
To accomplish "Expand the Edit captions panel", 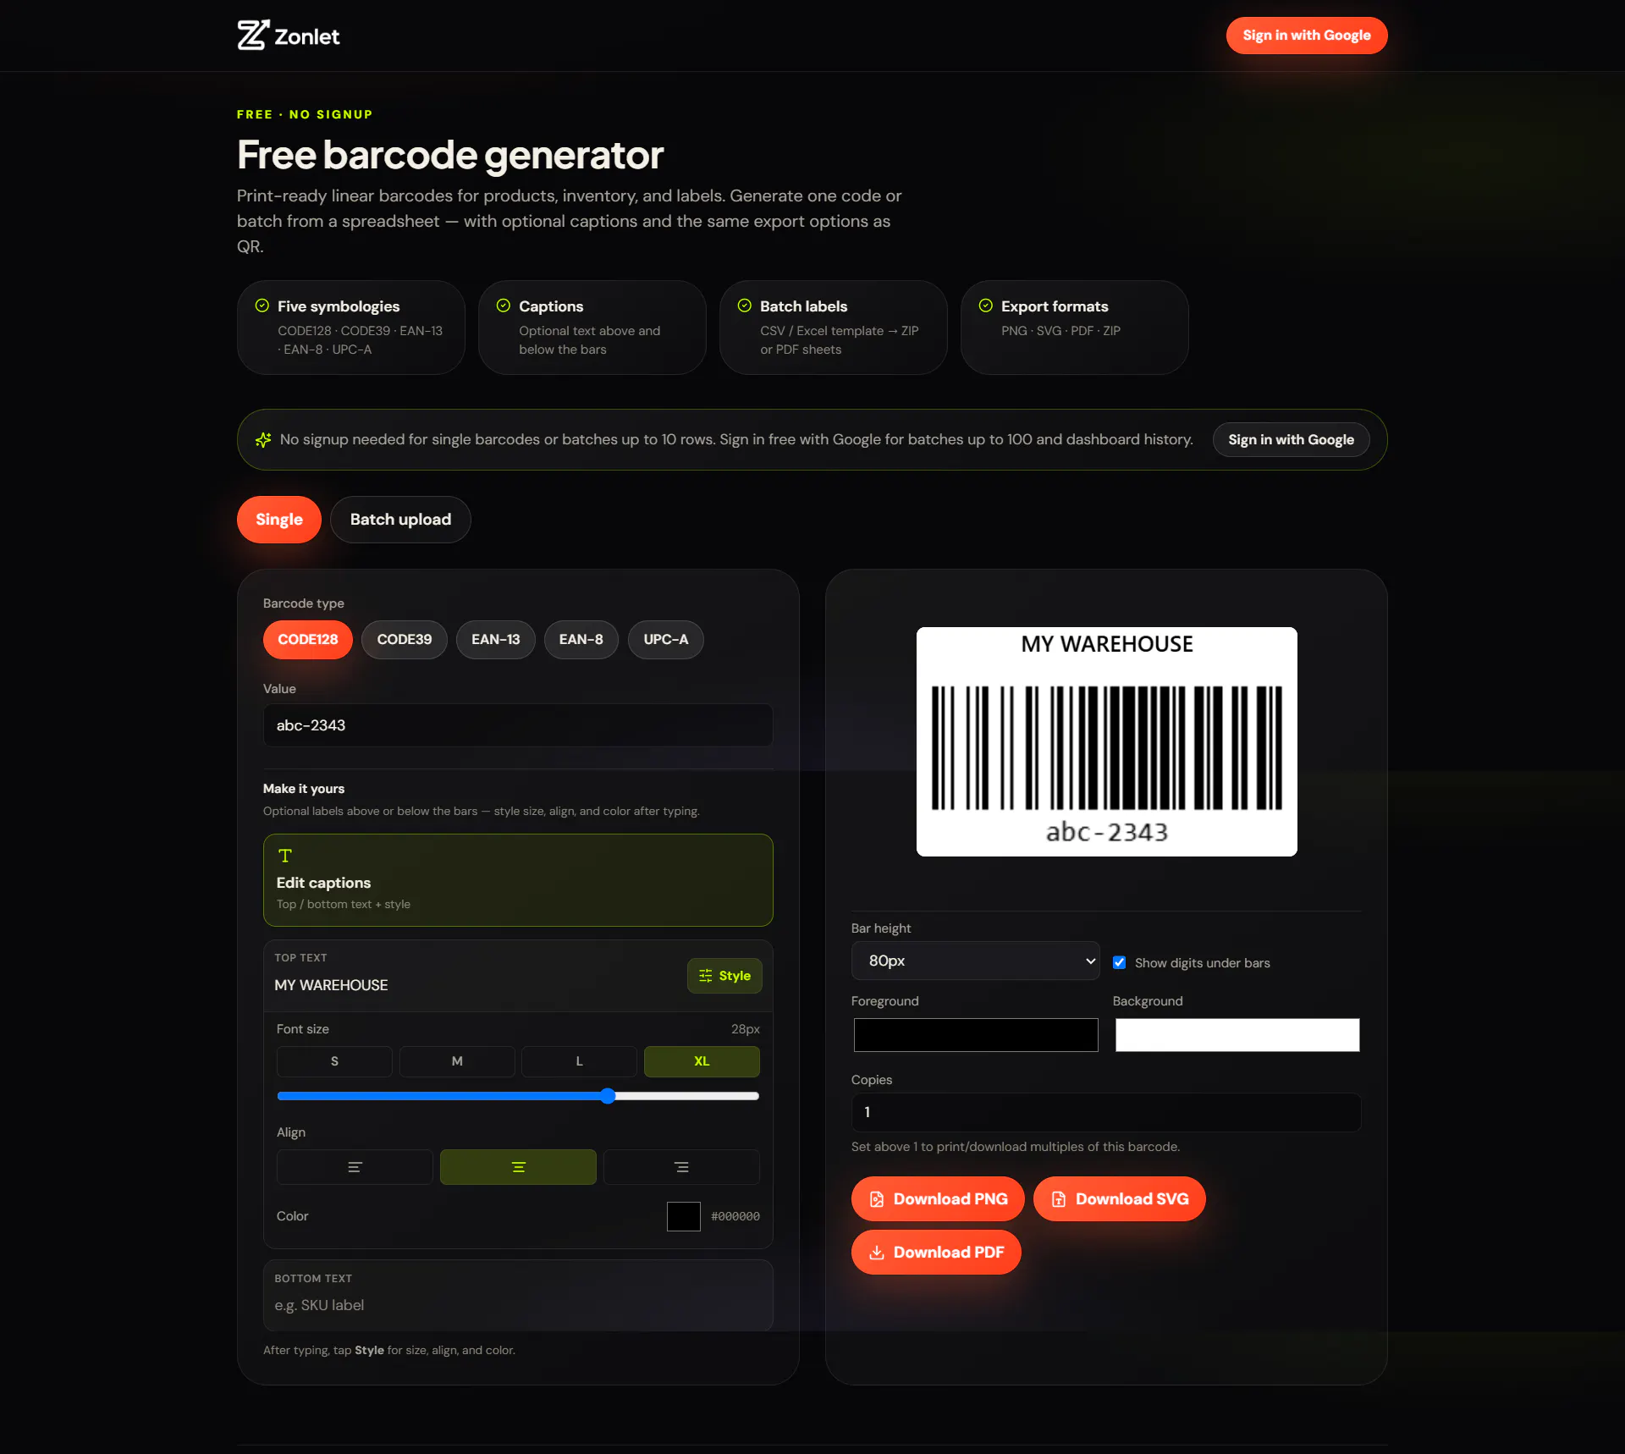I will 518,880.
